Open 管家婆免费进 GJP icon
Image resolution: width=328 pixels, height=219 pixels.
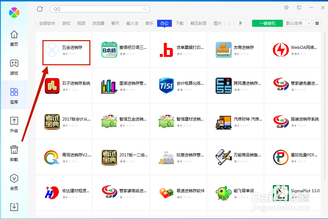pos(281,84)
